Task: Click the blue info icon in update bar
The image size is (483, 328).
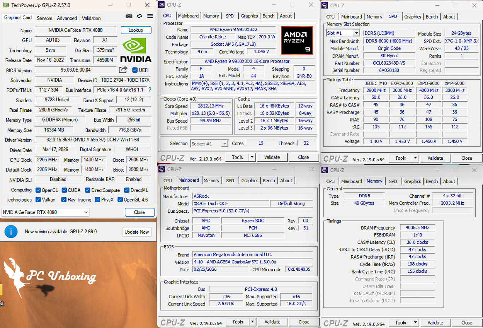Action: [x=11, y=232]
